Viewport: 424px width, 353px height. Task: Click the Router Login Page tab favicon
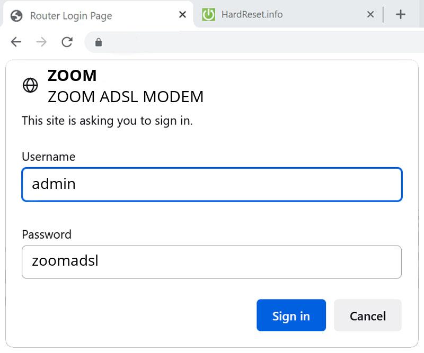[x=16, y=15]
